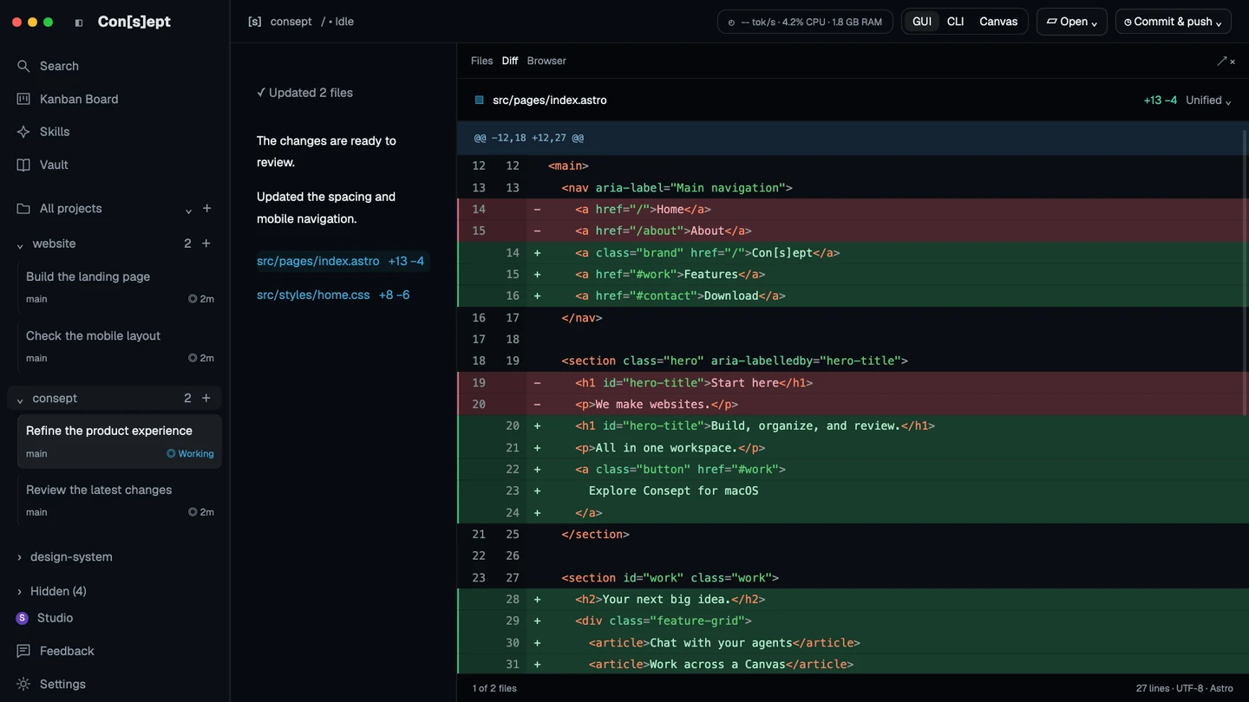Click the Feedback speech bubble icon
The width and height of the screenshot is (1249, 702).
tap(23, 651)
